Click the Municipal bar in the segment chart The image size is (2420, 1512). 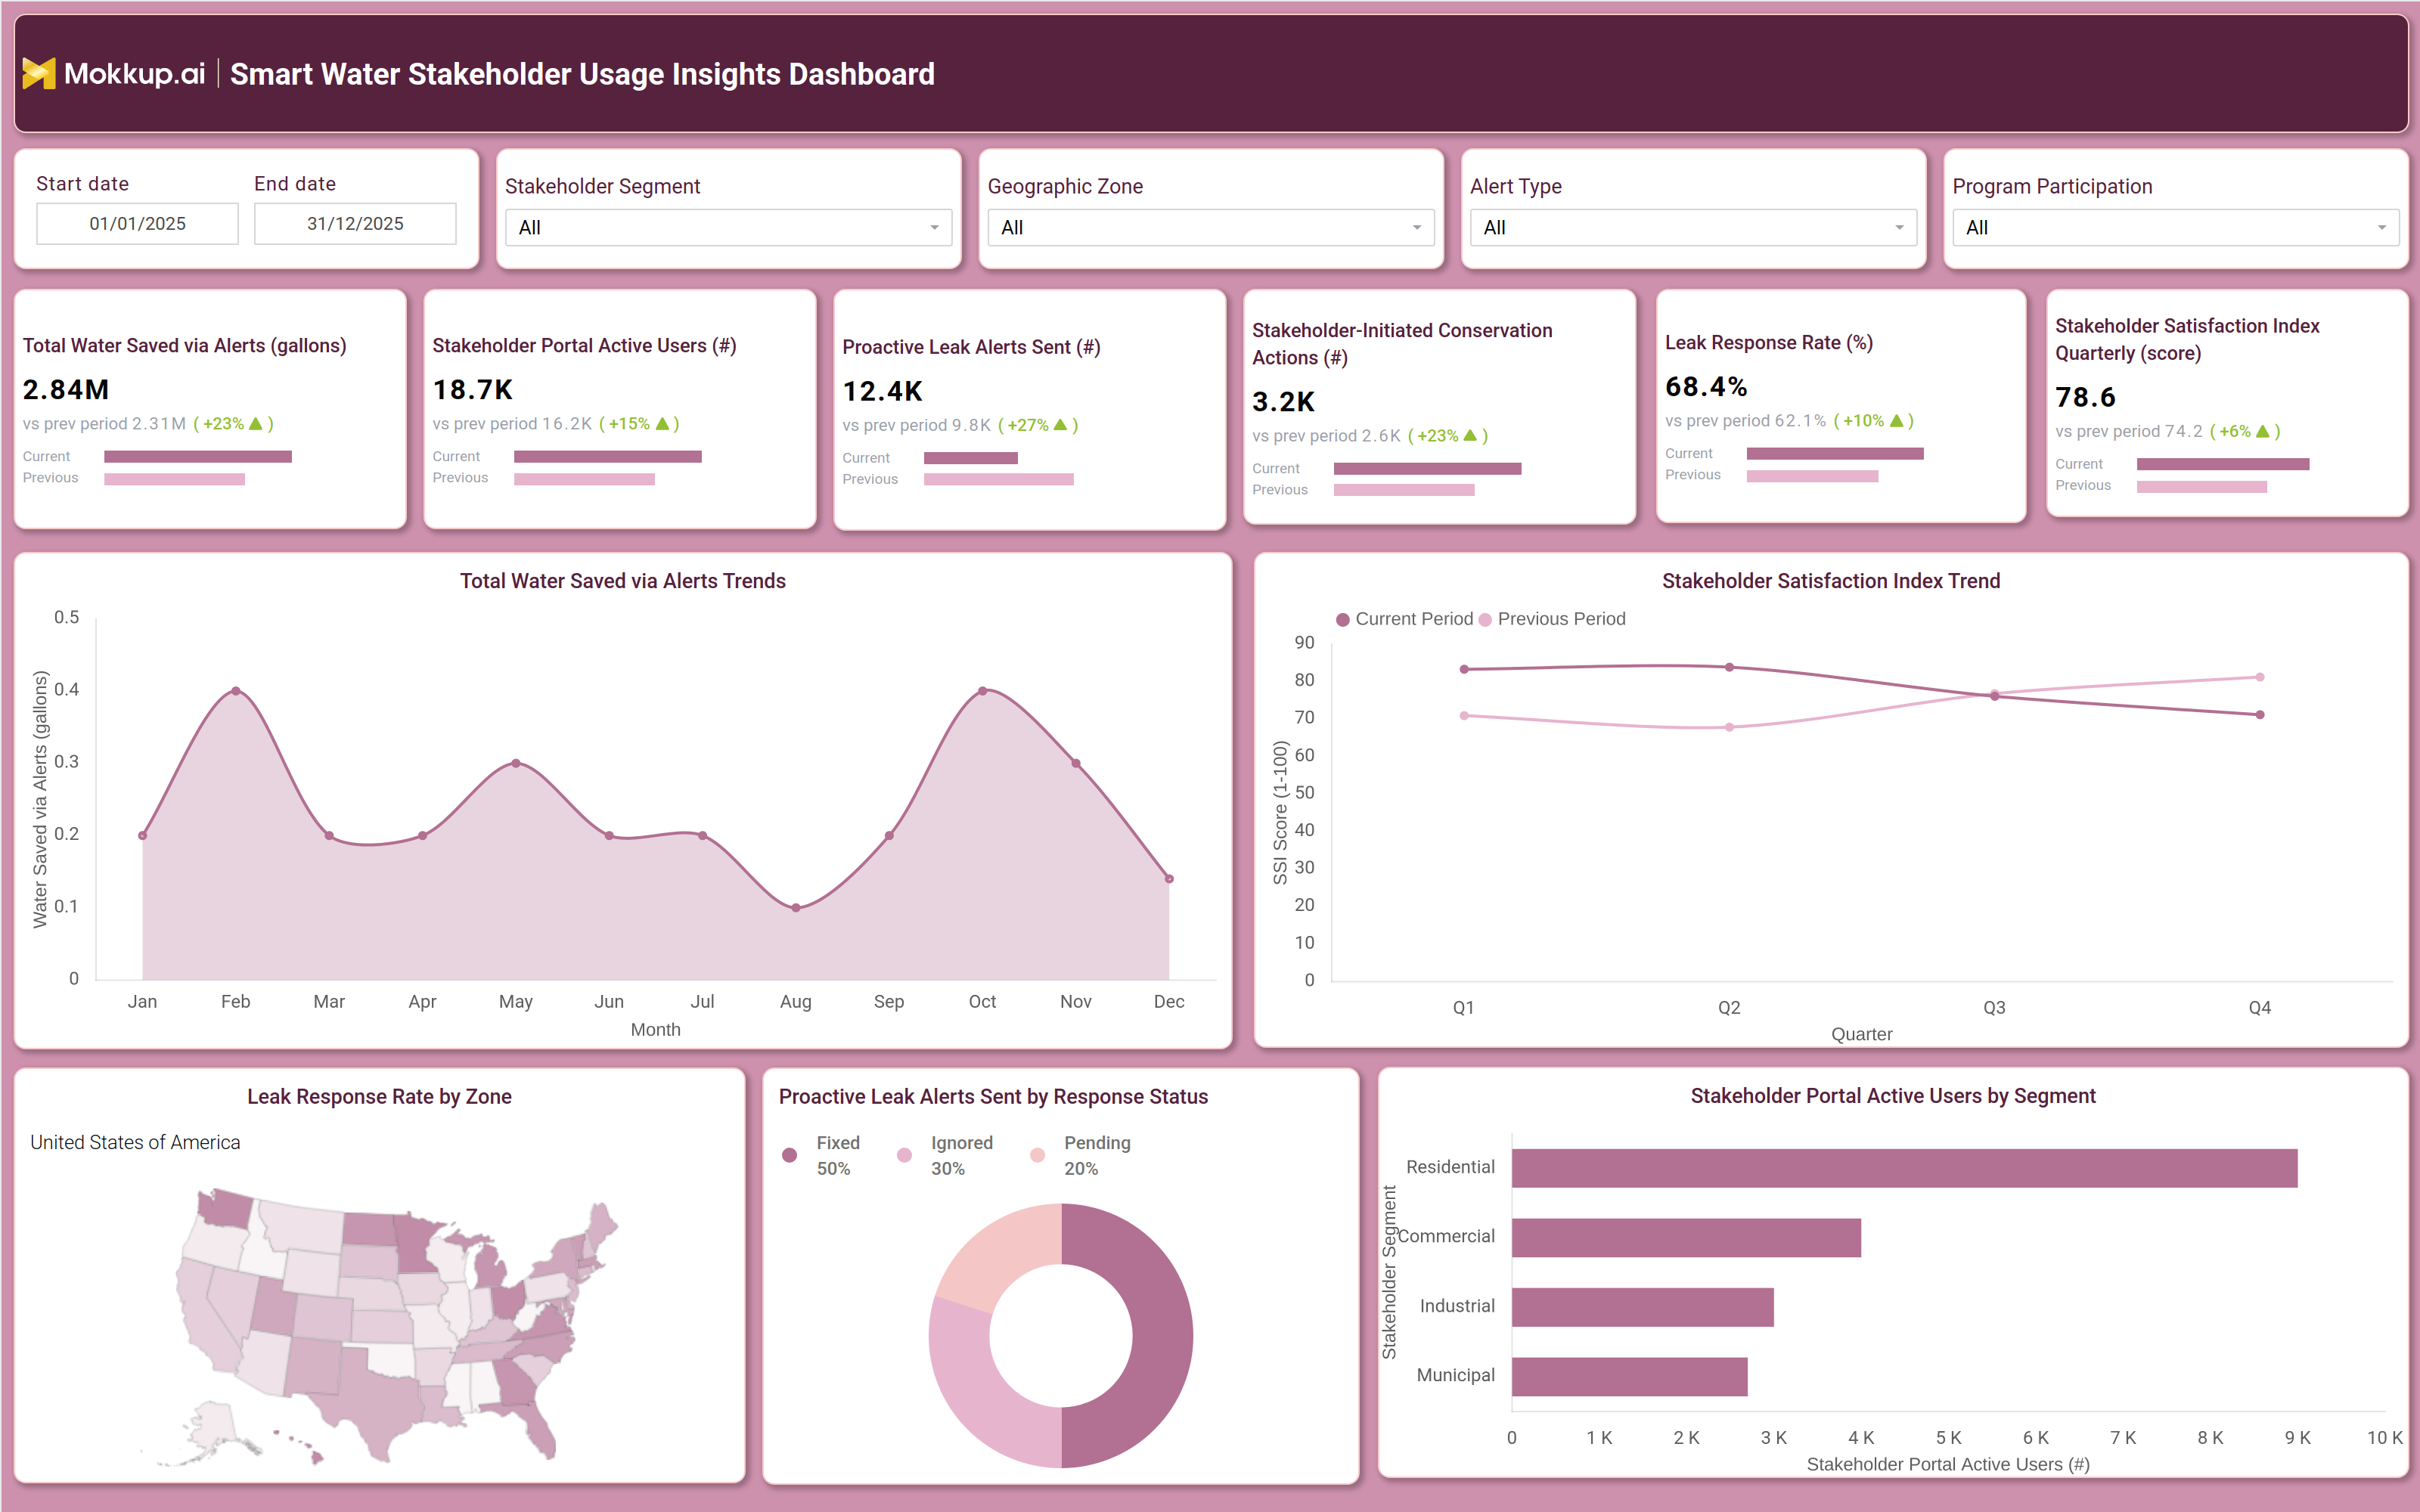pos(1629,1377)
